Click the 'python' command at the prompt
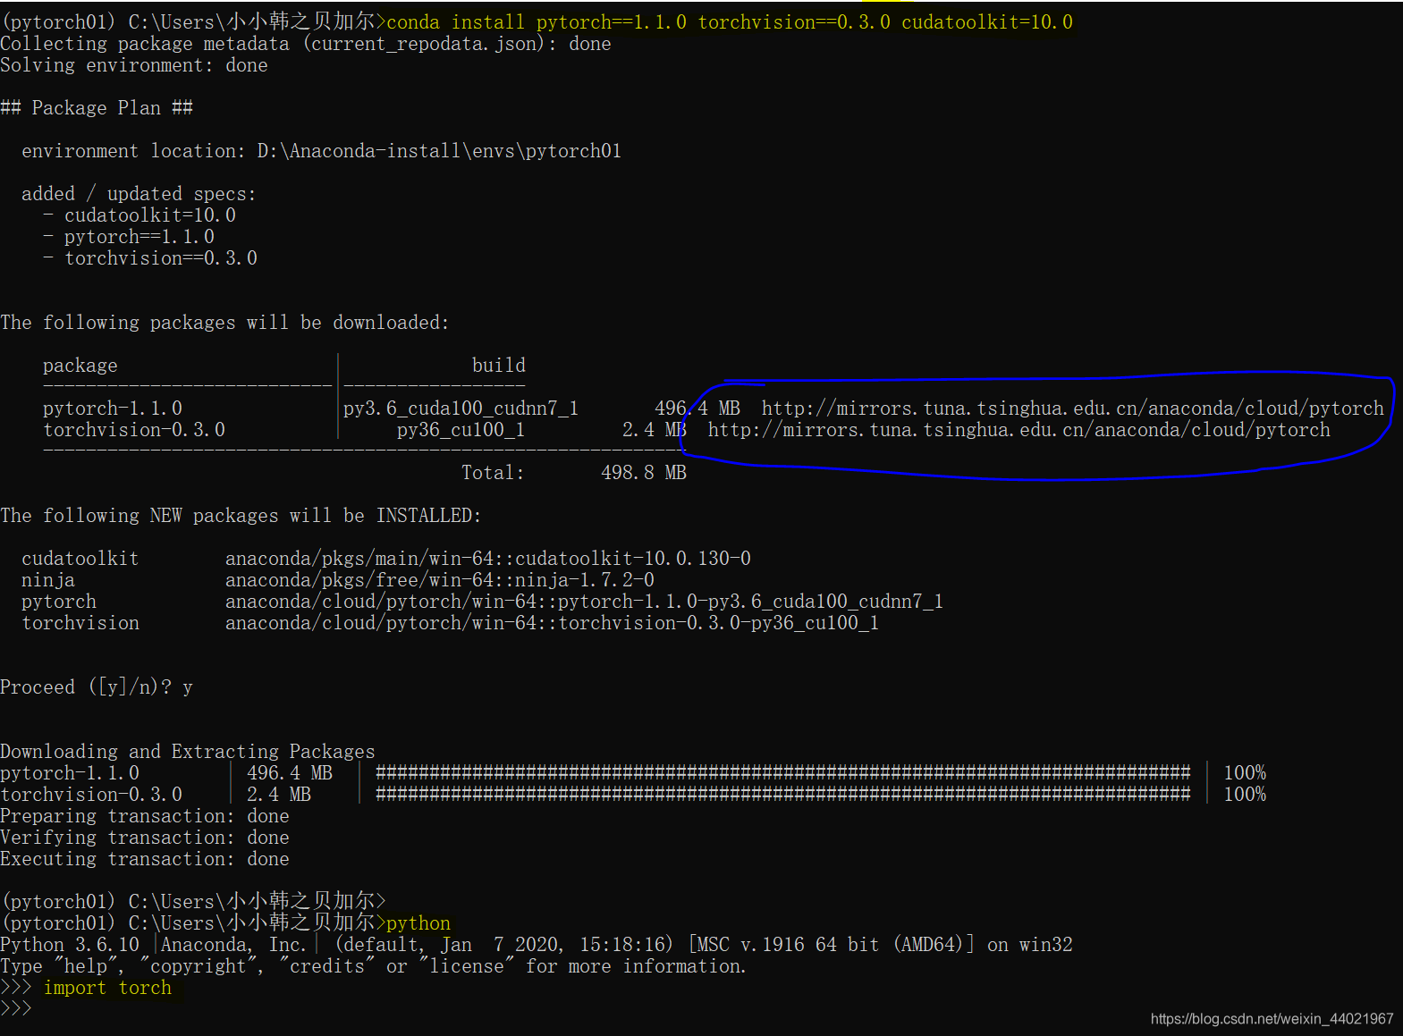This screenshot has height=1036, width=1403. (x=418, y=922)
